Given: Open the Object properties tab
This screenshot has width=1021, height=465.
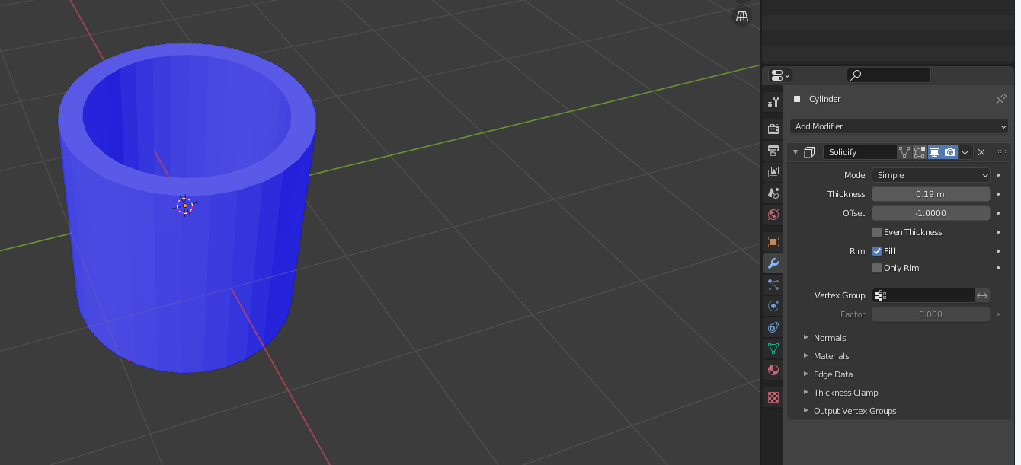Looking at the screenshot, I should click(x=773, y=242).
